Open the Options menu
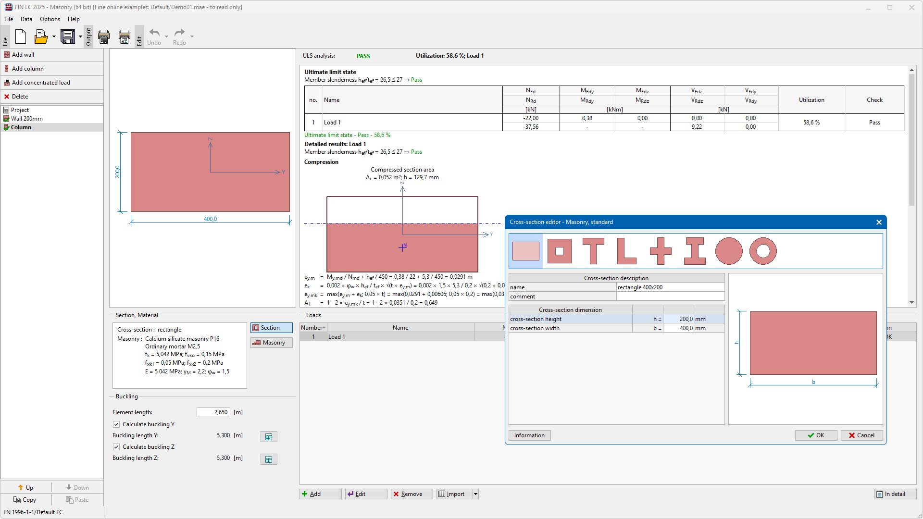This screenshot has width=923, height=519. coord(50,19)
